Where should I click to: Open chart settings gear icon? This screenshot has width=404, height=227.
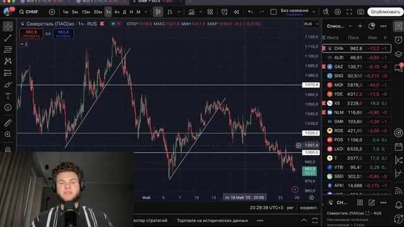(338, 12)
